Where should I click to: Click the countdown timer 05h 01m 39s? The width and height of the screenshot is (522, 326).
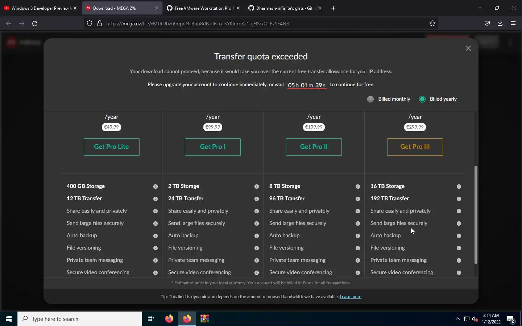(x=307, y=85)
